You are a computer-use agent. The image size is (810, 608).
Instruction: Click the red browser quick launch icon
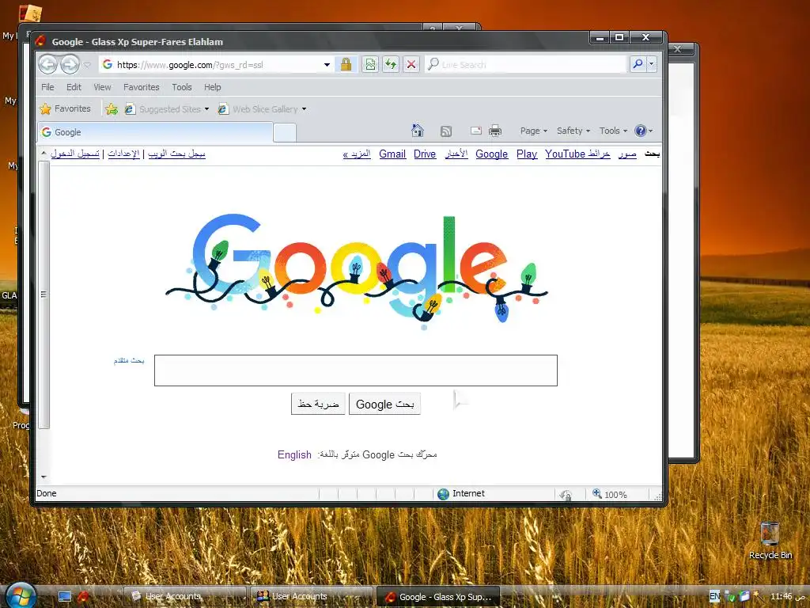tap(83, 596)
